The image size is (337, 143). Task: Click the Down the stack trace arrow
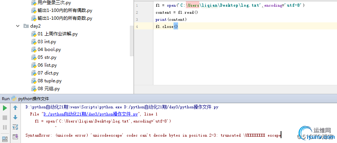pos(15,117)
